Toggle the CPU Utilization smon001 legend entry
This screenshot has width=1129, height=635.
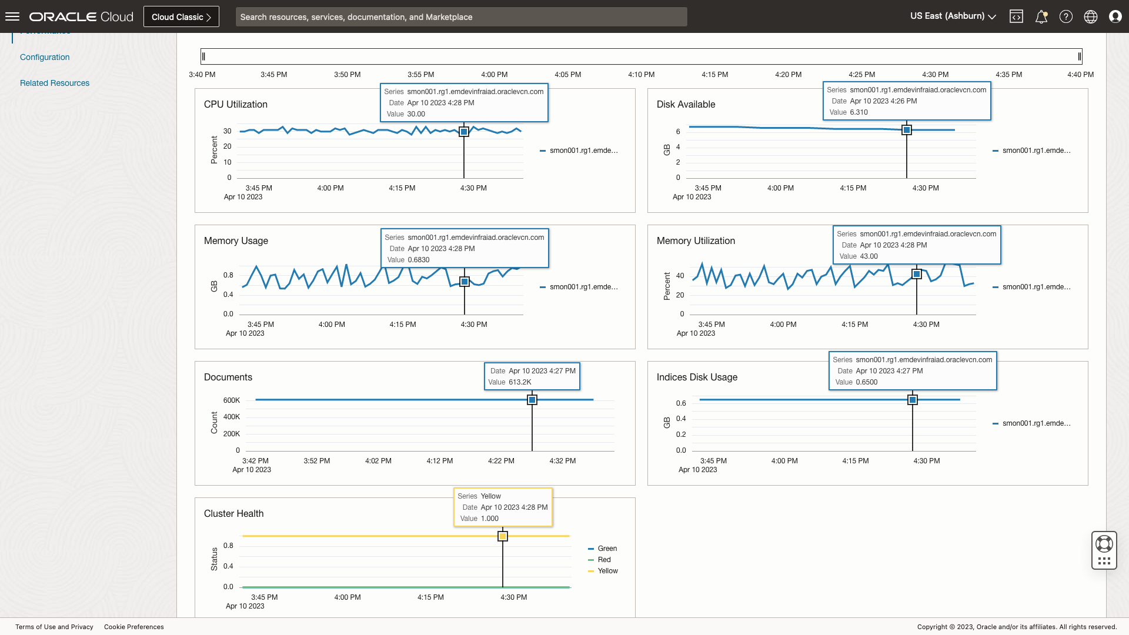click(583, 151)
